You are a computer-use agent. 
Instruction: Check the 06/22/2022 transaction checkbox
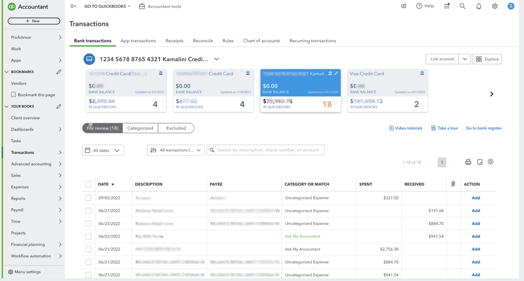pos(88,236)
